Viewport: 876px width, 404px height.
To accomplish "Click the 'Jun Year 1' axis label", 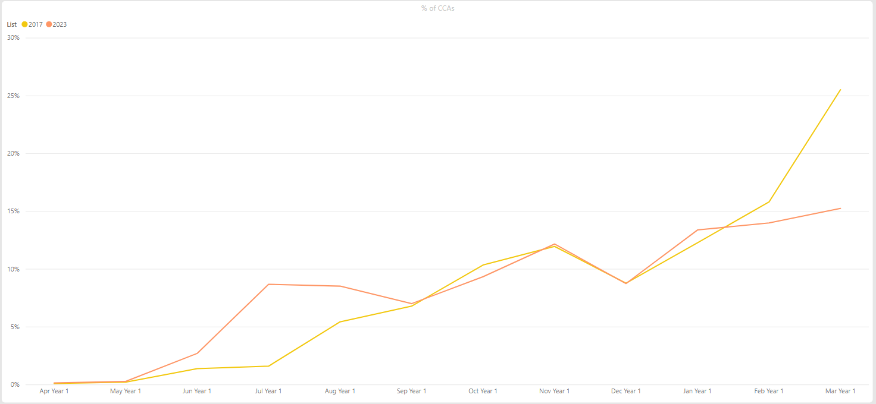I will coord(197,391).
